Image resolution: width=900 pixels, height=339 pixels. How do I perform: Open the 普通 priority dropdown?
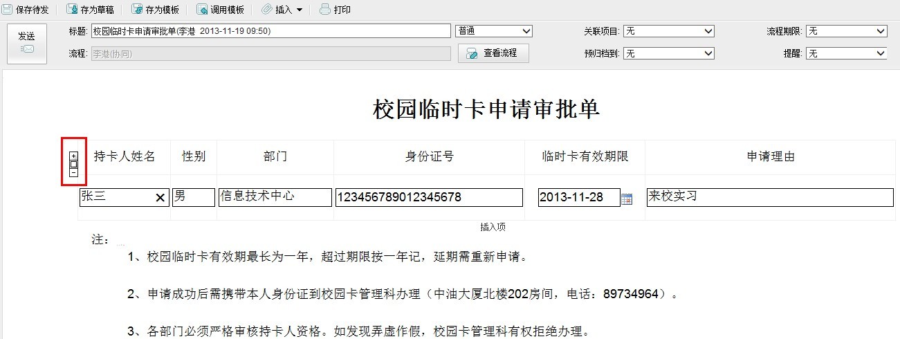click(494, 31)
